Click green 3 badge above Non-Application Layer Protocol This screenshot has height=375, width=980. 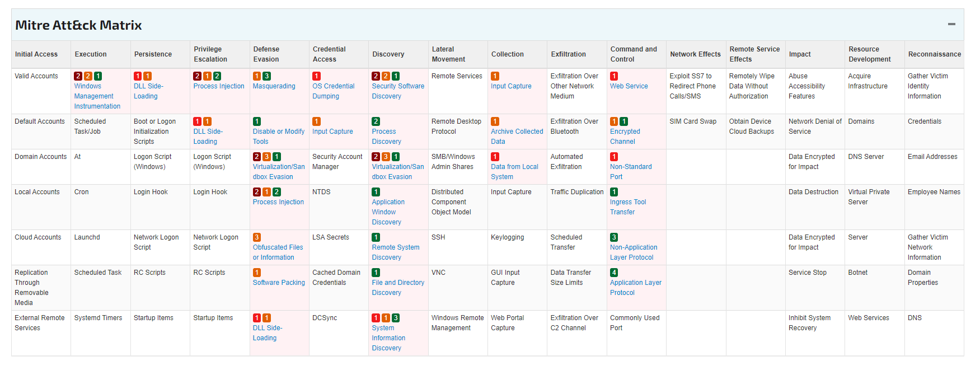click(x=614, y=237)
